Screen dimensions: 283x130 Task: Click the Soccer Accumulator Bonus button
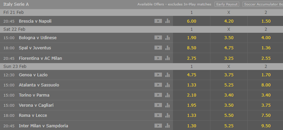pos(263,4)
